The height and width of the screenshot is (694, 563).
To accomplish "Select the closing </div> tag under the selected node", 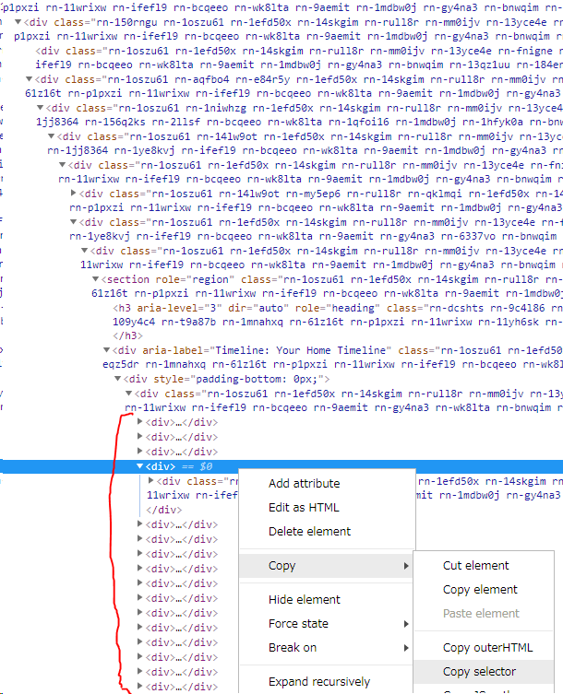I will click(164, 510).
